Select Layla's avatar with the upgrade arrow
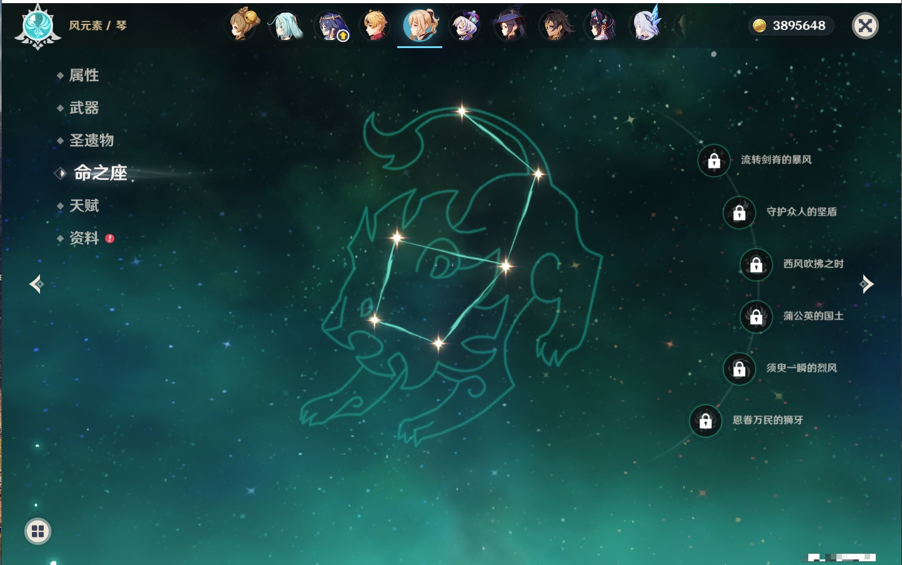This screenshot has width=902, height=565. pos(332,26)
